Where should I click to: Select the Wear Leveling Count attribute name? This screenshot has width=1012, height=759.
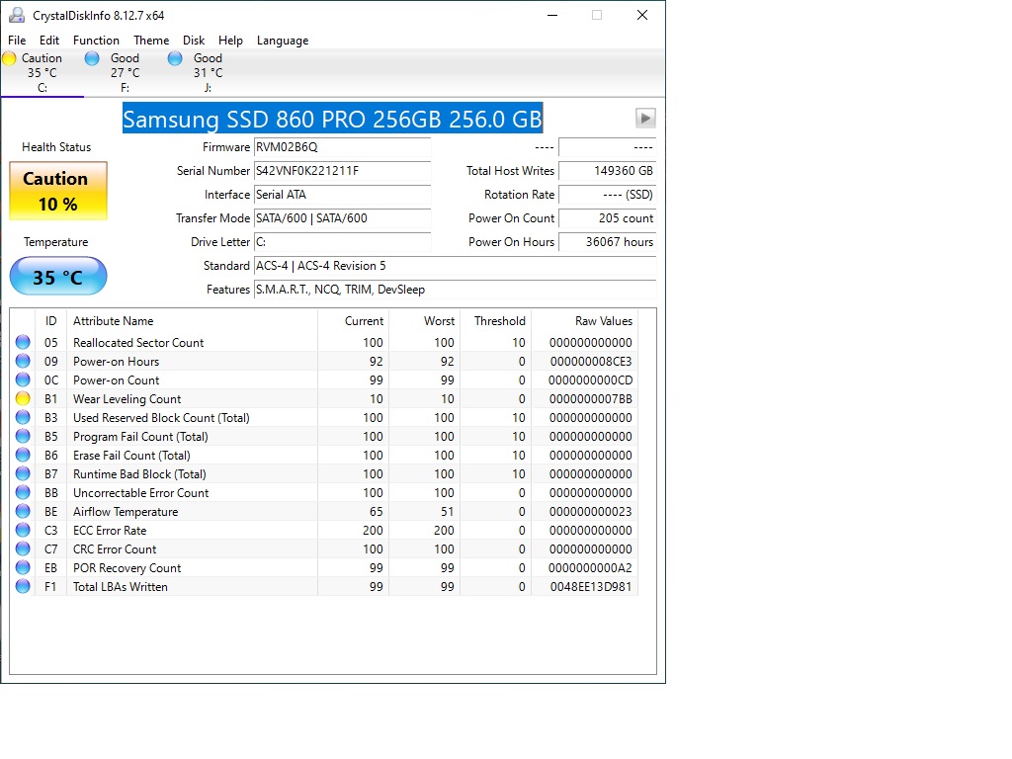[x=127, y=399]
